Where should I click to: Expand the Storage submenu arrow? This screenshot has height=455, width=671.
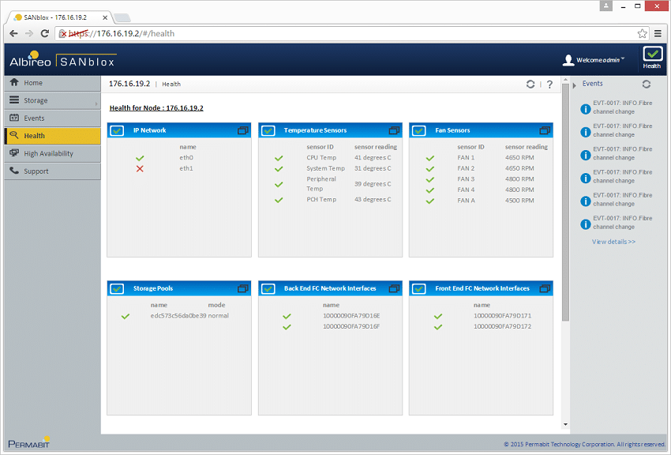click(96, 103)
